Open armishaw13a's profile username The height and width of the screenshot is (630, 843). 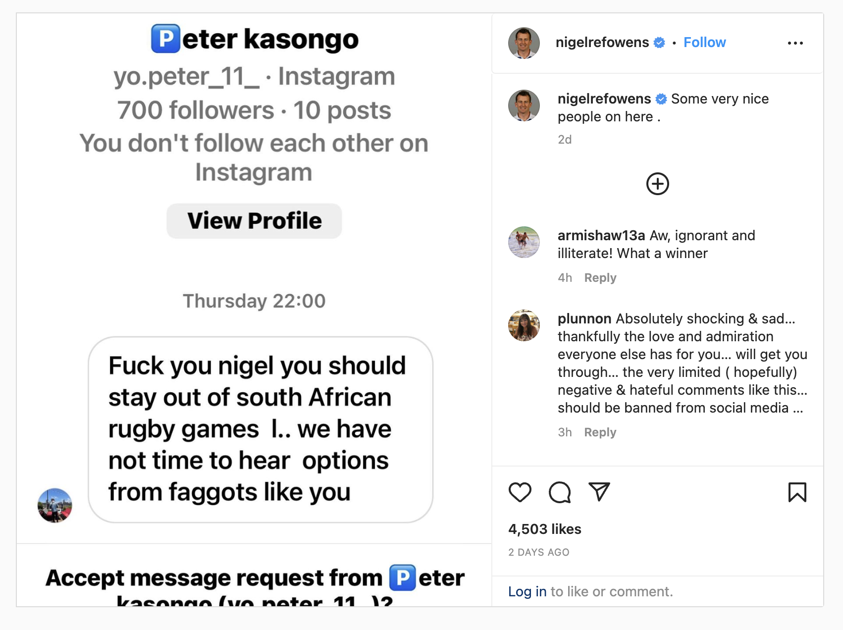tap(601, 235)
